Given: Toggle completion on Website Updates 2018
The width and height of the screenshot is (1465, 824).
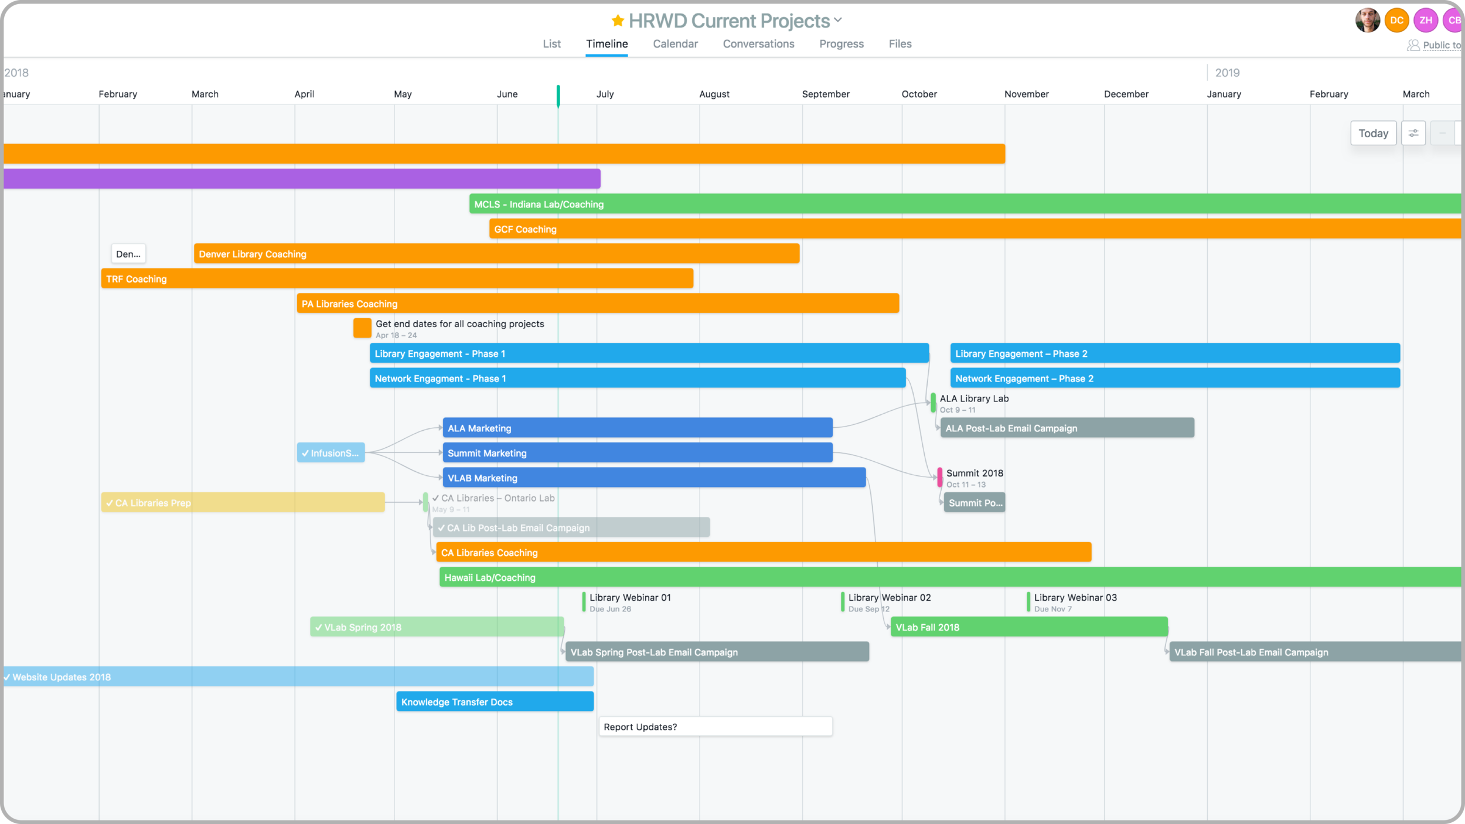Looking at the screenshot, I should coord(6,677).
